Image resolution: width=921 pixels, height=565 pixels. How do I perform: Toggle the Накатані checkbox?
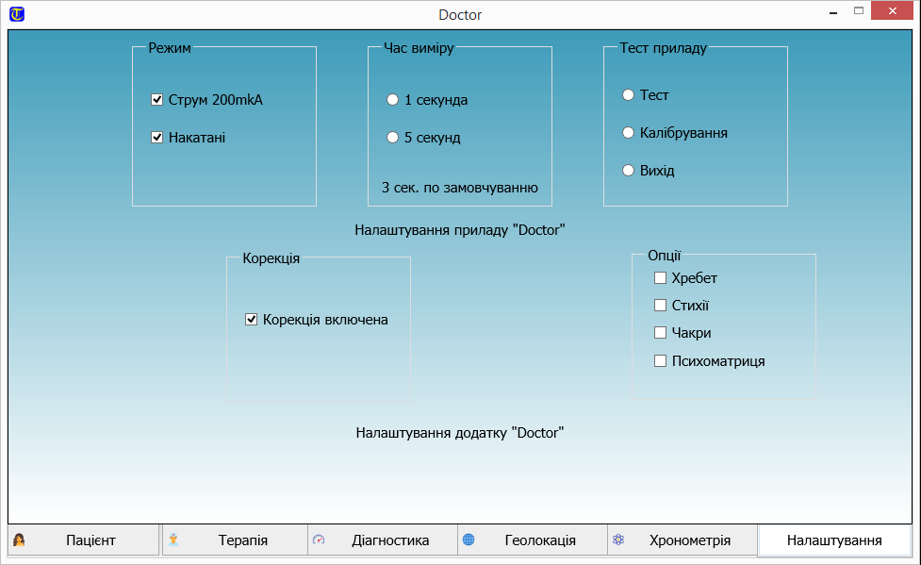pos(157,138)
